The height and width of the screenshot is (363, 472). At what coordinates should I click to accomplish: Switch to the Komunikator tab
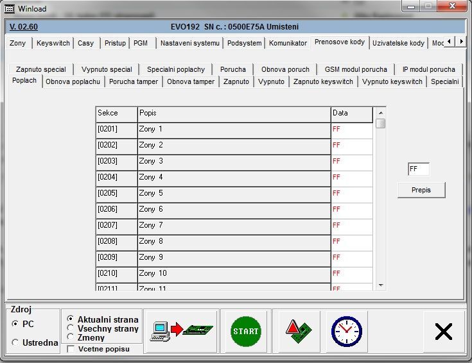[288, 43]
